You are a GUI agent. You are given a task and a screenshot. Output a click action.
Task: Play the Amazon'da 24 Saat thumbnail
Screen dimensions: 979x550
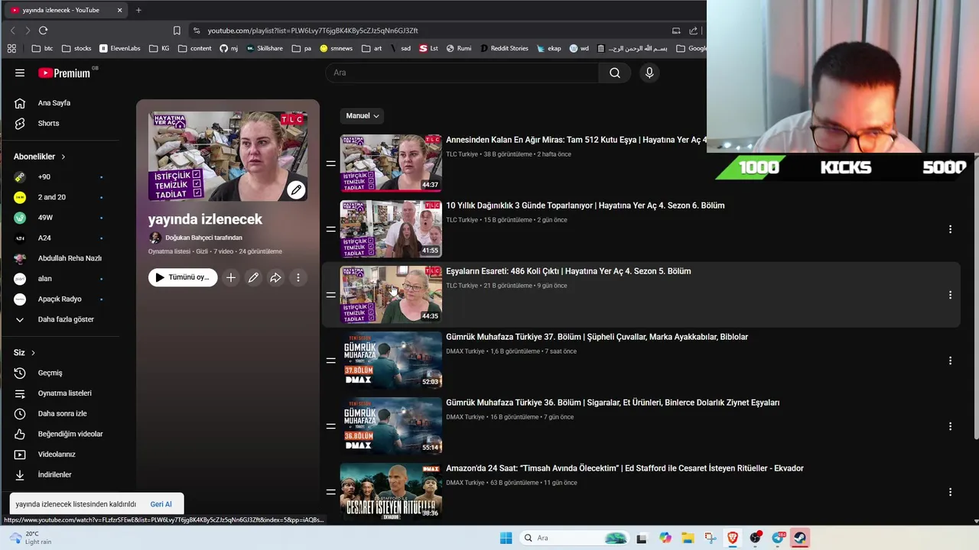click(x=391, y=492)
